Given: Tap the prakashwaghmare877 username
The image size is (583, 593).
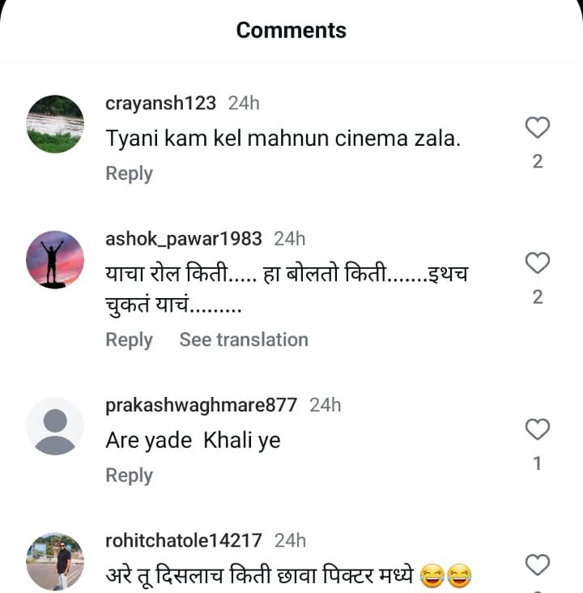Looking at the screenshot, I should tap(201, 405).
